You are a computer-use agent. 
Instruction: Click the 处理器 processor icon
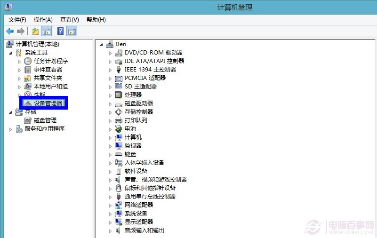119,95
